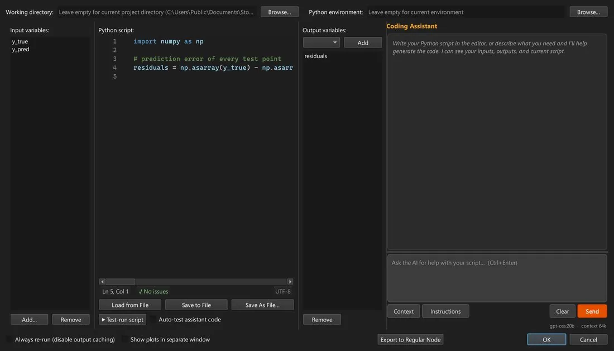Enable Always re-run (disable output caching)
614x351 pixels.
click(x=9, y=340)
